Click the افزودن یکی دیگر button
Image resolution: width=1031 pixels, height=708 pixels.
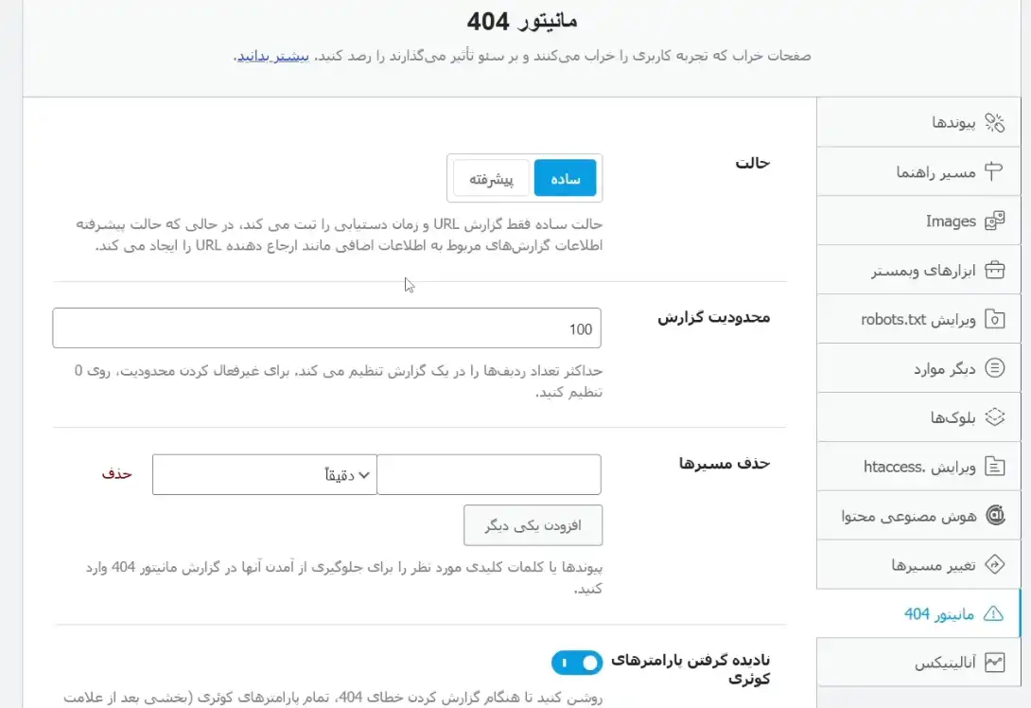coord(533,525)
